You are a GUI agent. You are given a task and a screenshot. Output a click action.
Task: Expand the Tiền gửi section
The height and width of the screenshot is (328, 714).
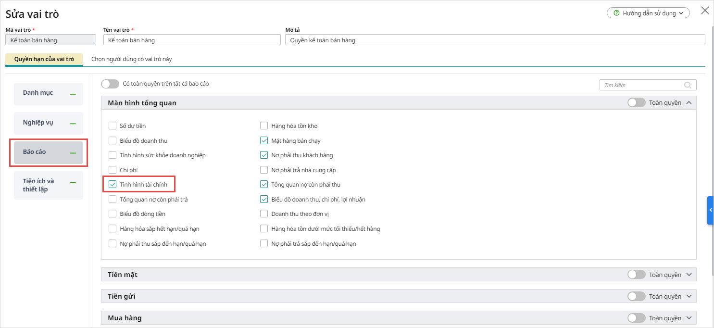[689, 296]
